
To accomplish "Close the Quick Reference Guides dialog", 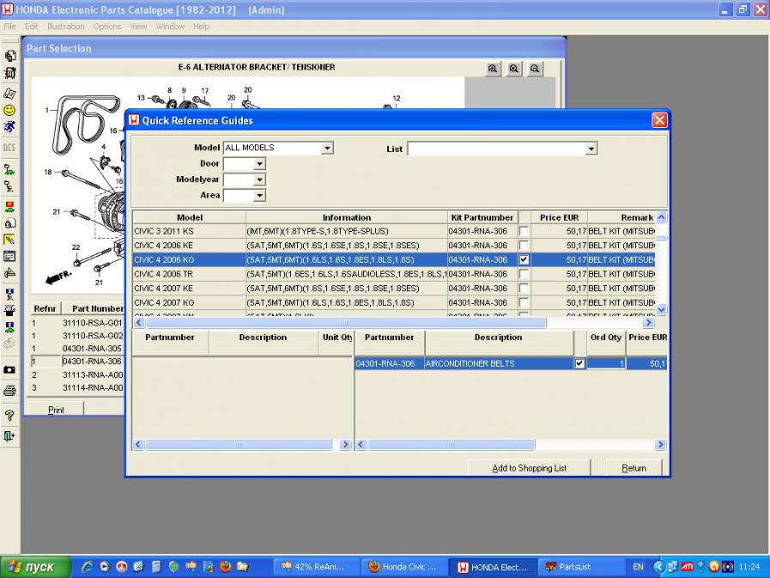I will point(659,120).
